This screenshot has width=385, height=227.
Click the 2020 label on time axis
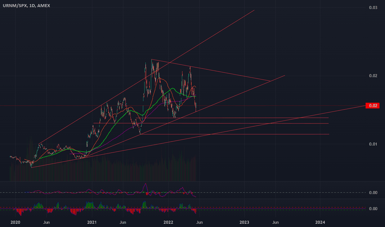click(15, 222)
